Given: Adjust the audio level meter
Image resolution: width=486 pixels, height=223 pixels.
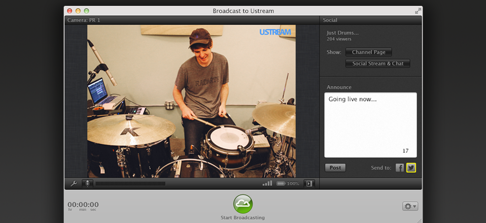Looking at the screenshot, I should click(x=130, y=184).
